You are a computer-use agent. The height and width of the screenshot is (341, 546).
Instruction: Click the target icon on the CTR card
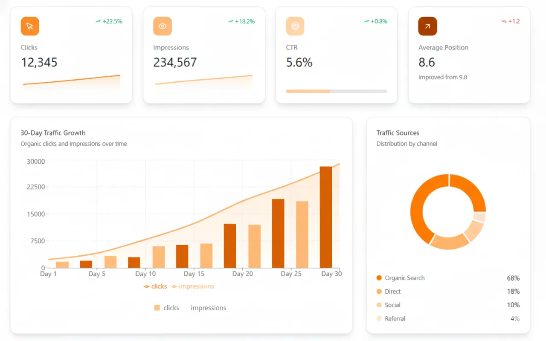295,26
